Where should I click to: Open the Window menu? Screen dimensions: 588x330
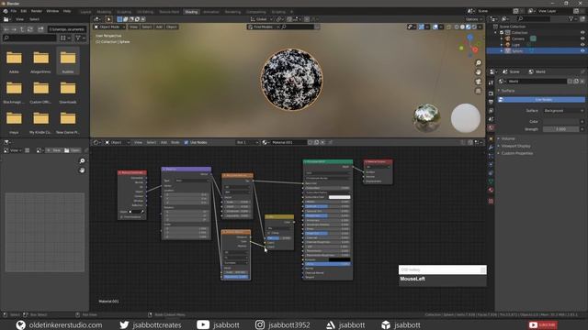pyautogui.click(x=52, y=11)
